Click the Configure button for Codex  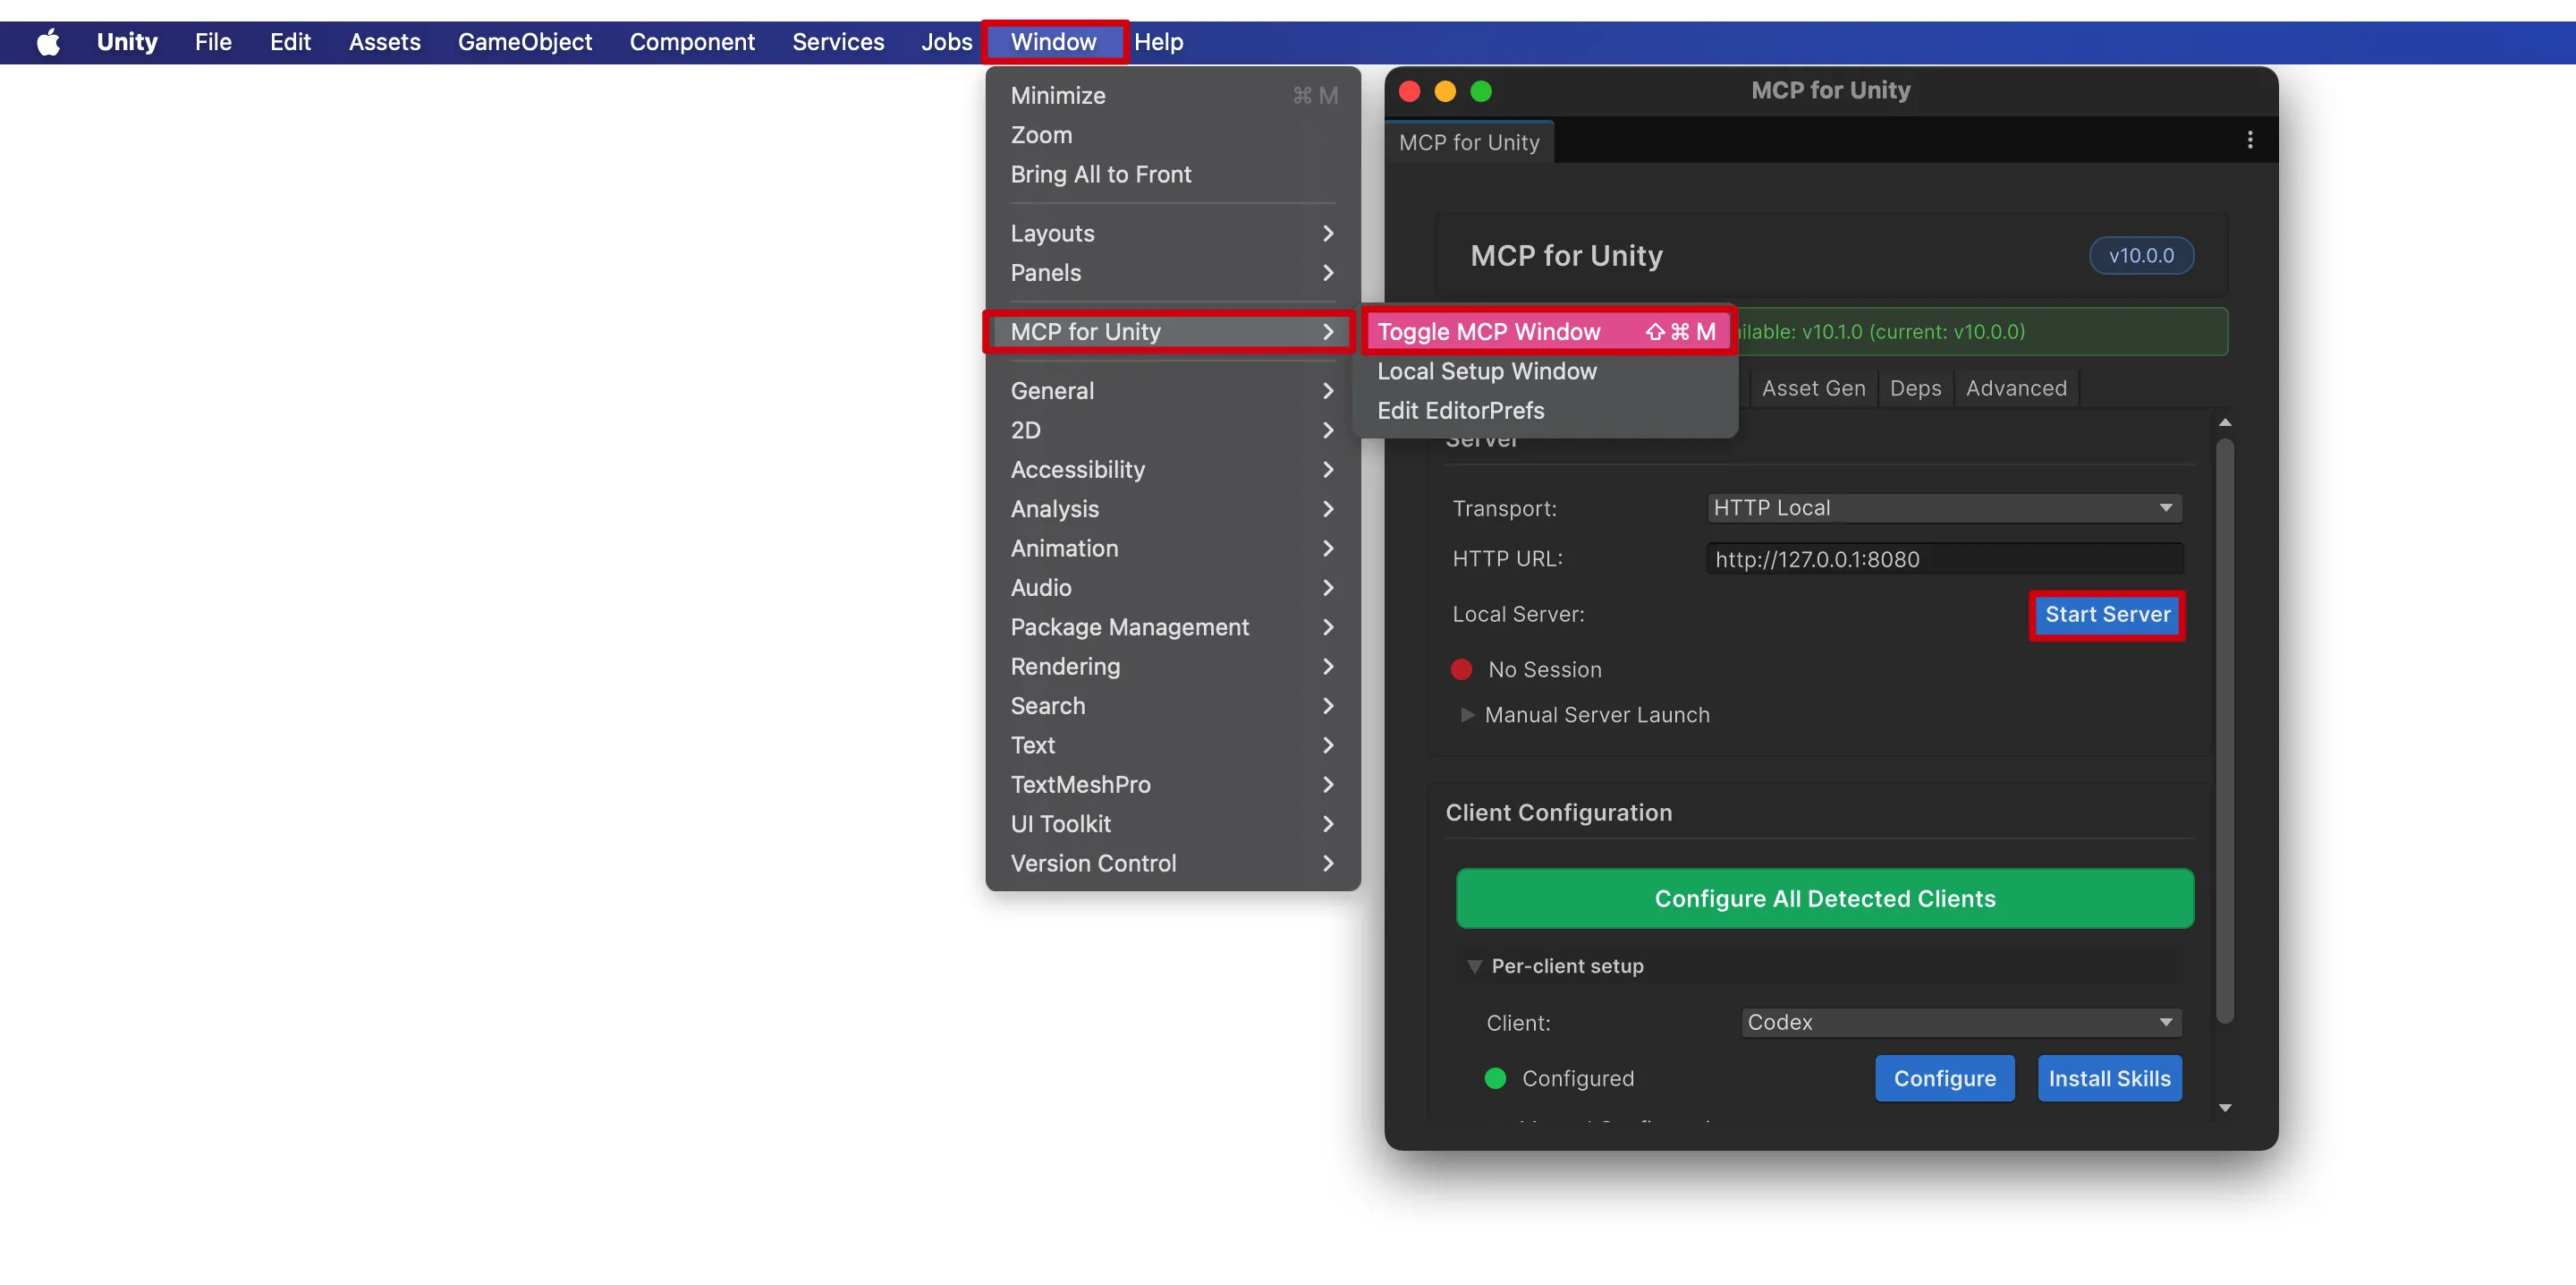1944,1079
